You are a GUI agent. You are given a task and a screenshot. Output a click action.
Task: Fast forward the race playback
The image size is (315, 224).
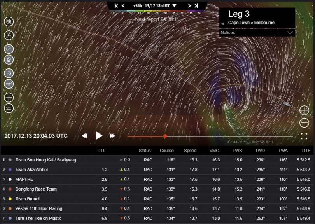click(x=112, y=136)
